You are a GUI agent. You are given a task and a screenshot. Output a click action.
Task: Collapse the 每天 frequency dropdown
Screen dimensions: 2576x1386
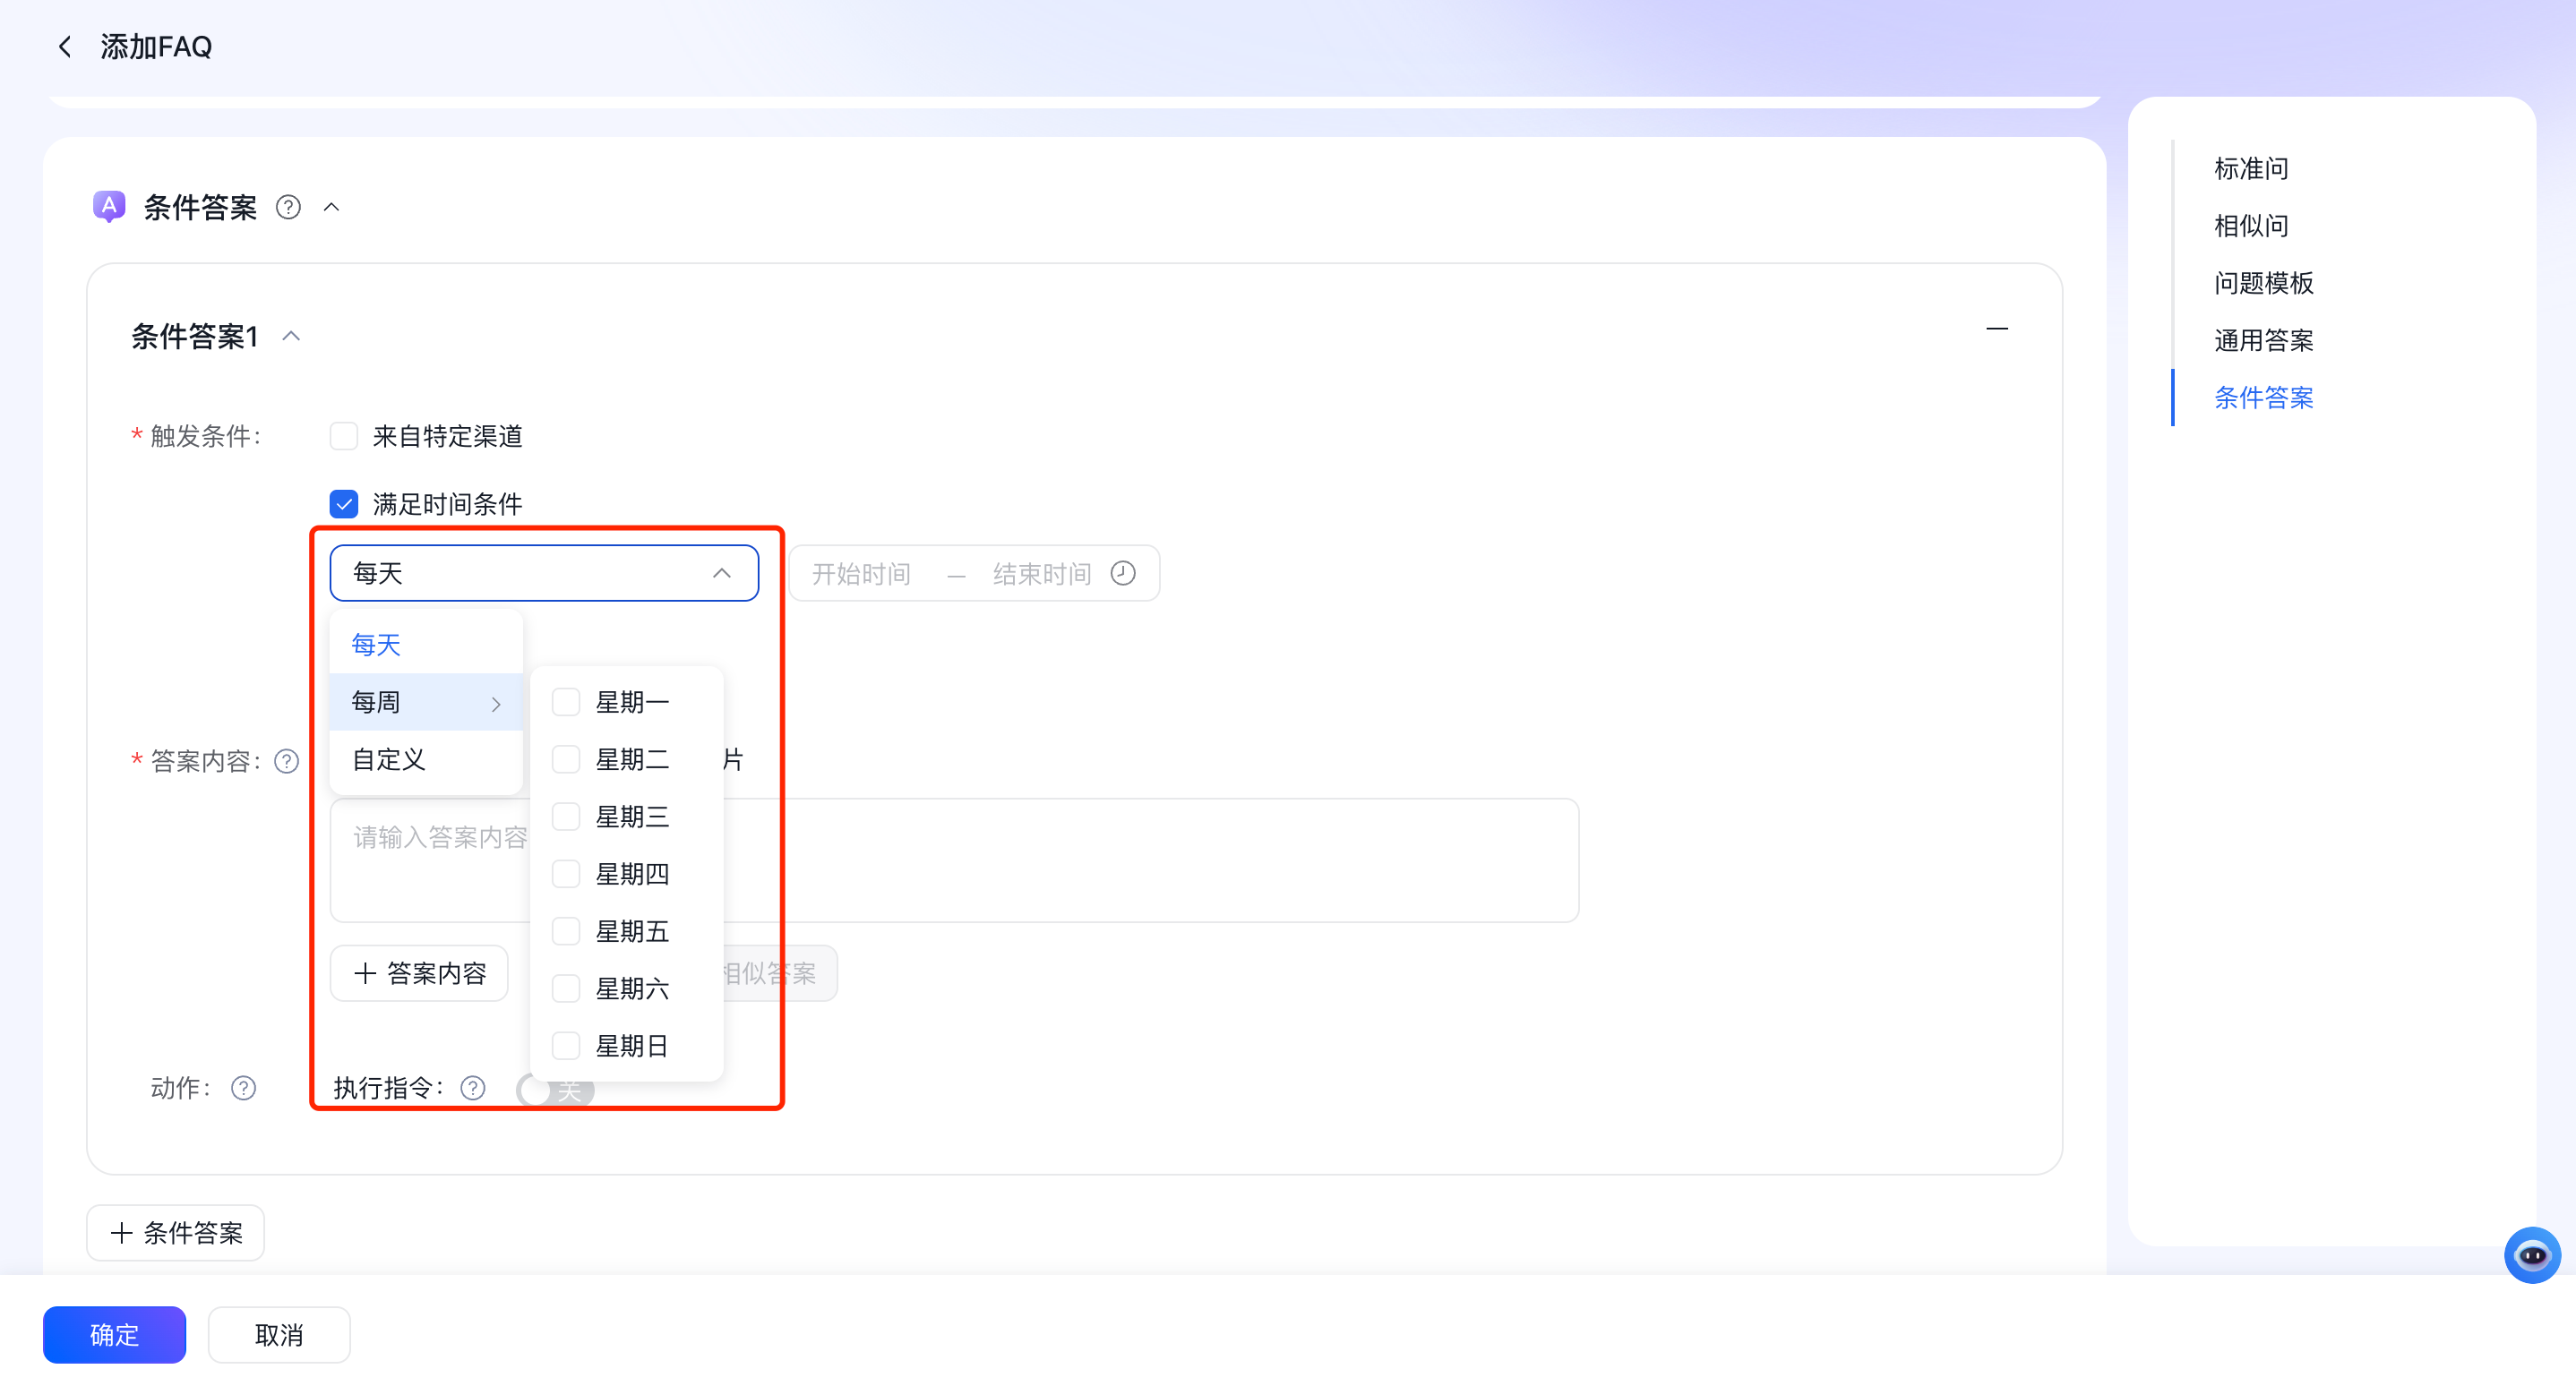click(x=721, y=574)
